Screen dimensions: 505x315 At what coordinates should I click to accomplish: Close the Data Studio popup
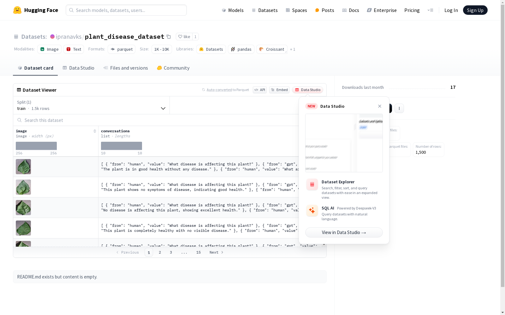pos(380,106)
